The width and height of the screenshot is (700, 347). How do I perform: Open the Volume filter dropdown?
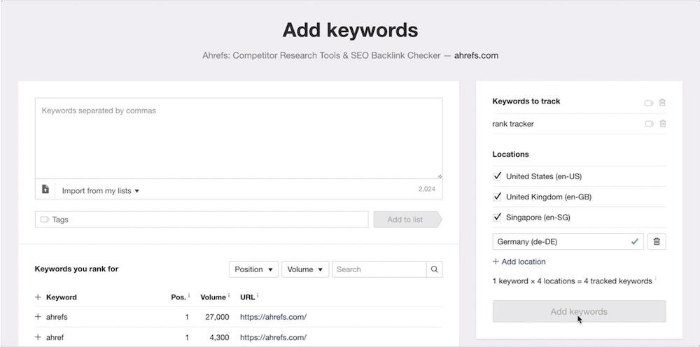(x=305, y=269)
